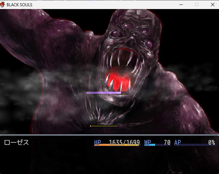Select the character name ローゼス
Image resolution: width=219 pixels, height=174 pixels.
pos(16,142)
